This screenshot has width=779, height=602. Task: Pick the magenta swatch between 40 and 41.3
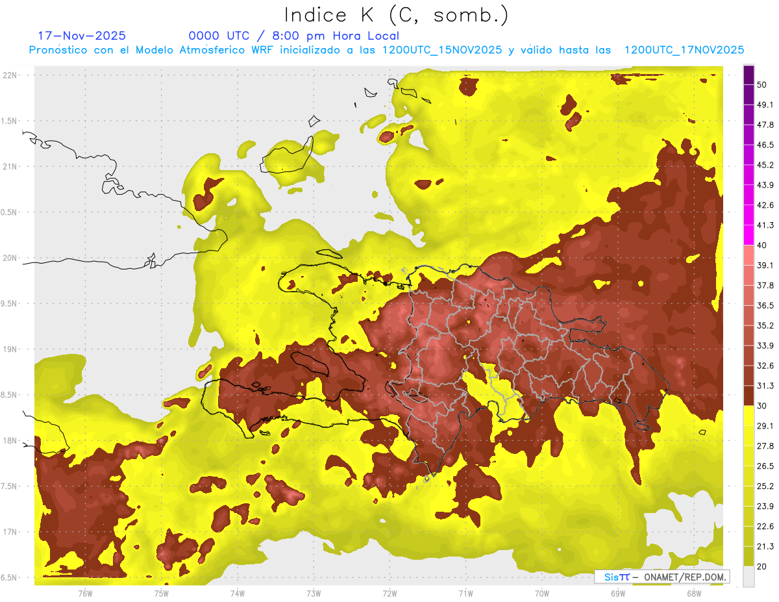point(748,234)
